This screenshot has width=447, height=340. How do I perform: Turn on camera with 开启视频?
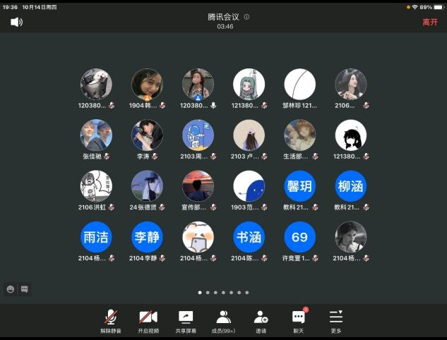click(x=148, y=321)
